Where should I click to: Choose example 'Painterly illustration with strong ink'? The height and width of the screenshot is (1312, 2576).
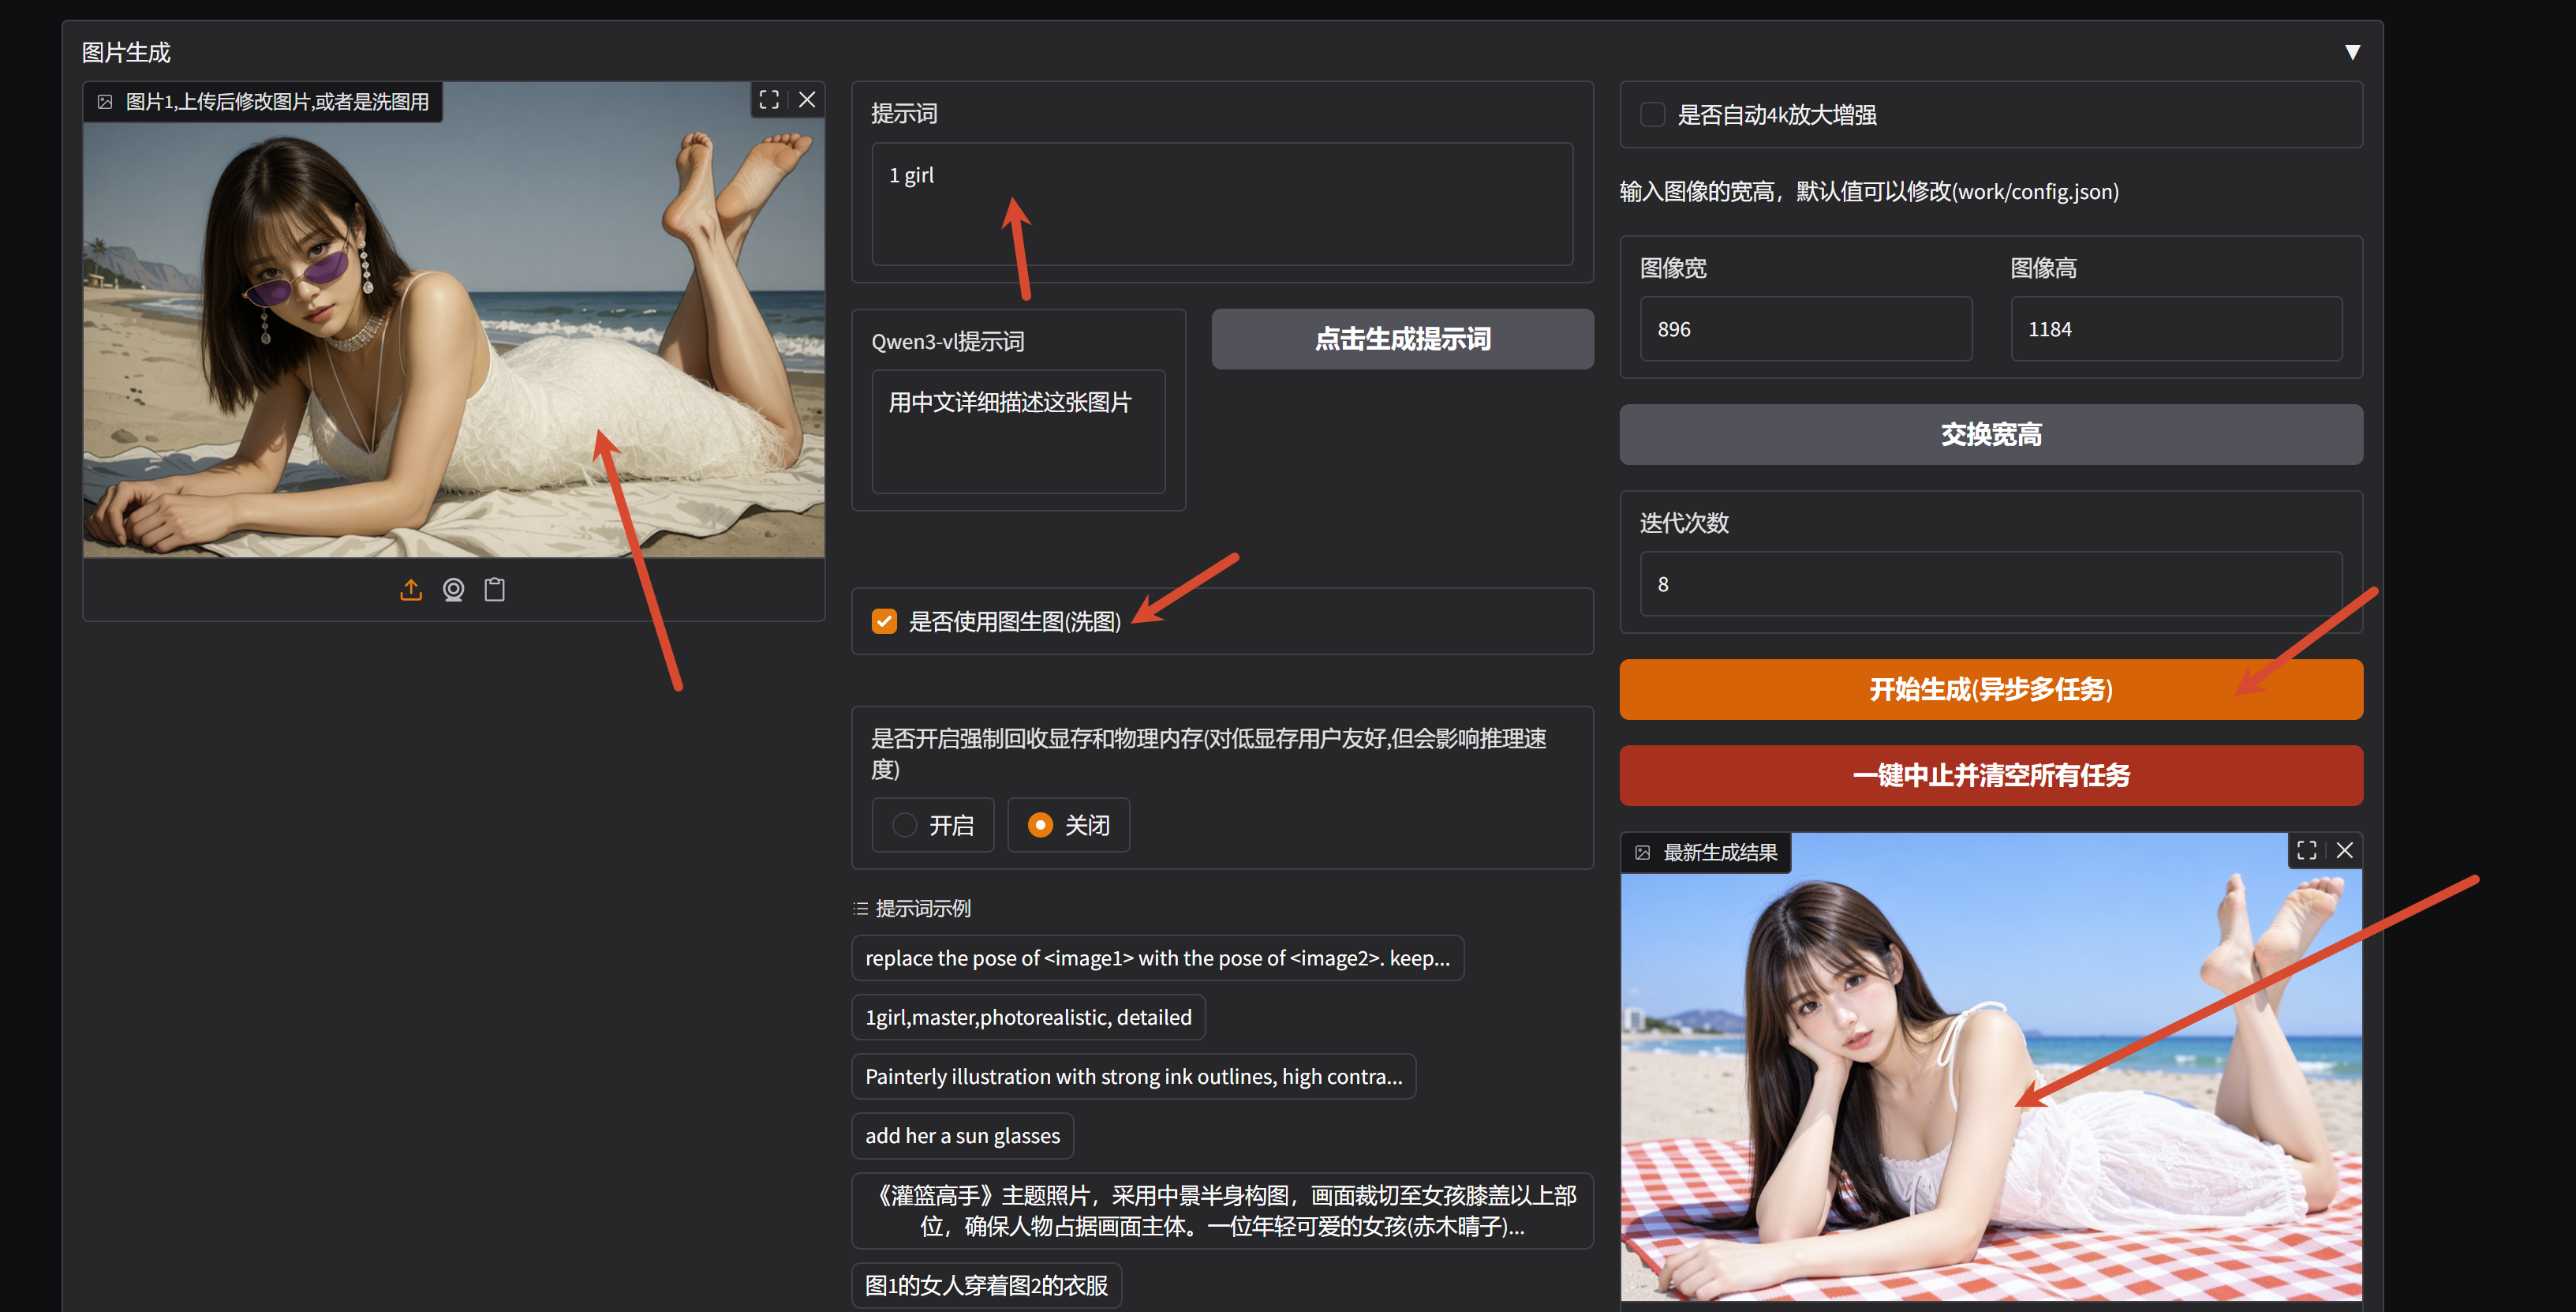[x=1133, y=1077]
